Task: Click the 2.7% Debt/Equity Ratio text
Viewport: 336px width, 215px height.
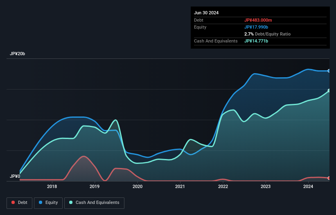Action: (x=267, y=34)
